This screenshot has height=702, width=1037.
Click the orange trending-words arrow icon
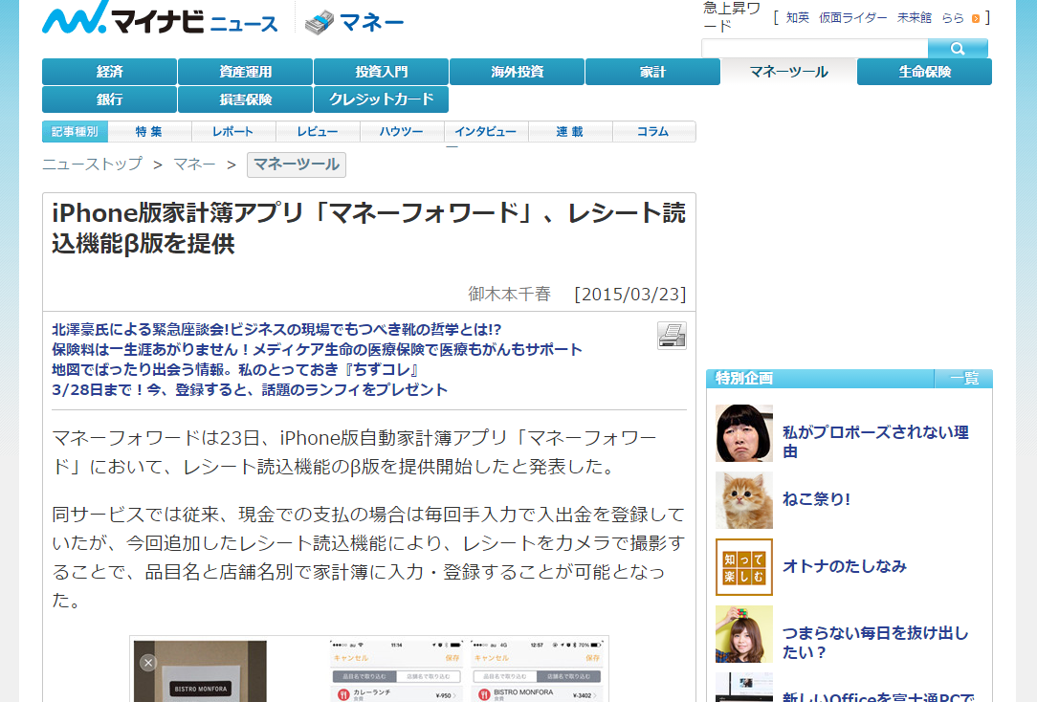pos(976,18)
